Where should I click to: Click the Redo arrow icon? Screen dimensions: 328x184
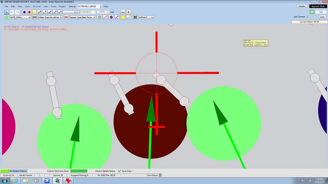(x=17, y=12)
